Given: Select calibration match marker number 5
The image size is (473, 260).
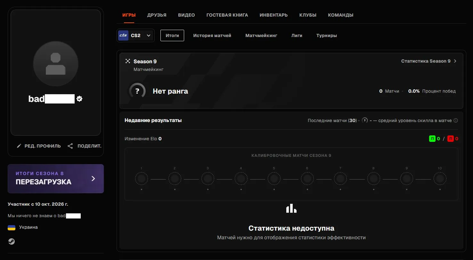Looking at the screenshot, I should coord(274,179).
